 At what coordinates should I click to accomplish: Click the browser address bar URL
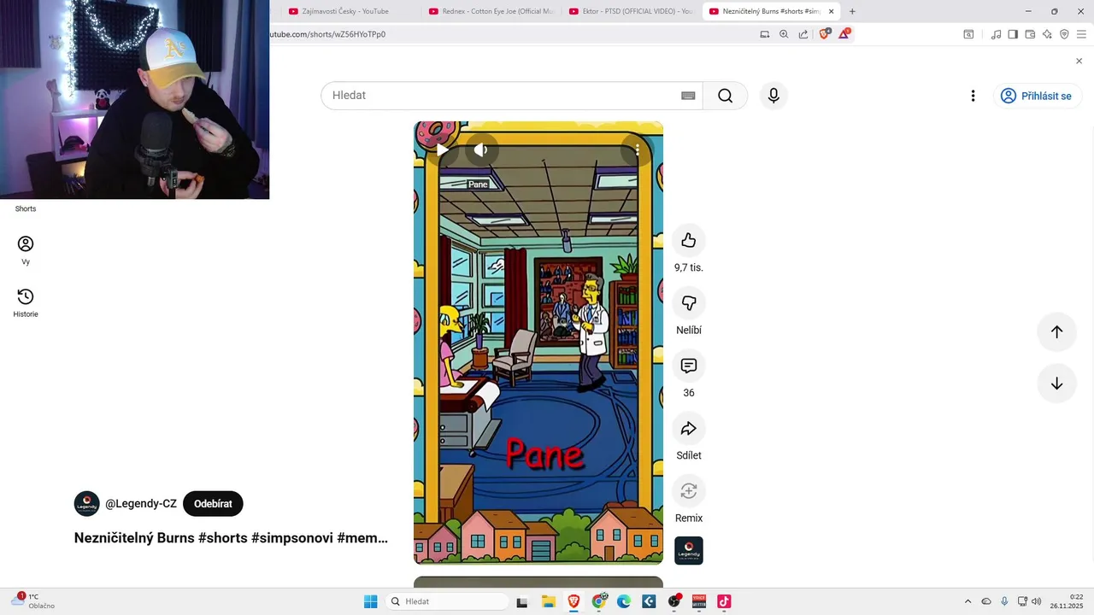coord(327,34)
